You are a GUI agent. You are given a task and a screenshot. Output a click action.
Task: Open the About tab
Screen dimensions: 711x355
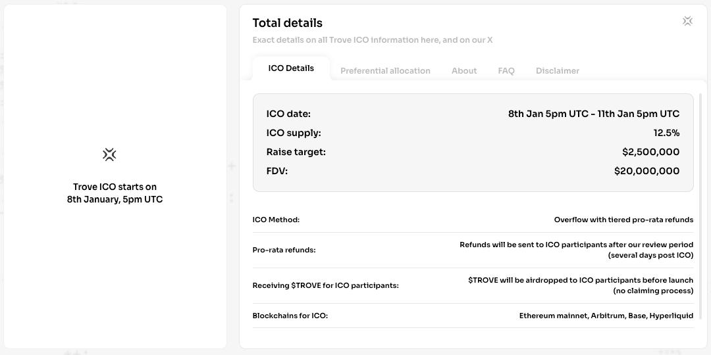[464, 71]
